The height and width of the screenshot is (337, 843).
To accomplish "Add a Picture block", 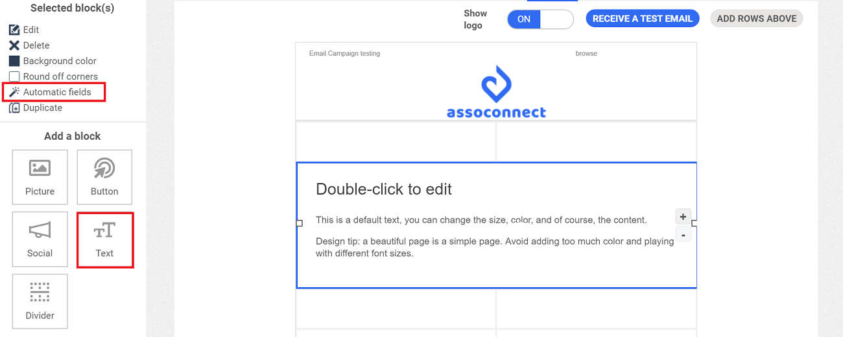I will pos(40,177).
